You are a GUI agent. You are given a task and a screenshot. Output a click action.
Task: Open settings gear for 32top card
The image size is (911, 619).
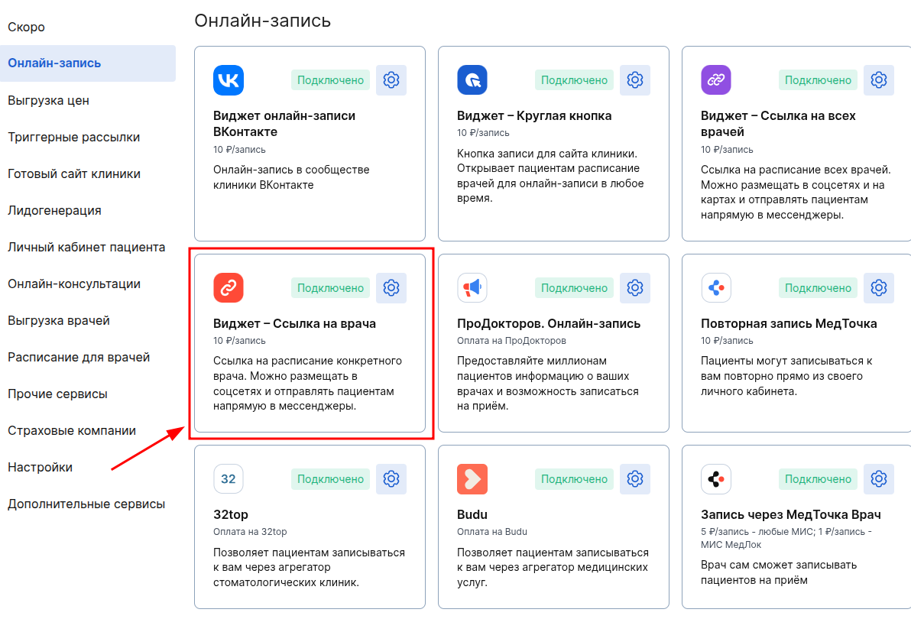(x=391, y=479)
